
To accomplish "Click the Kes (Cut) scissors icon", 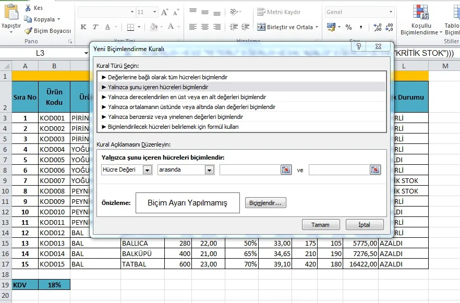I will coord(28,8).
